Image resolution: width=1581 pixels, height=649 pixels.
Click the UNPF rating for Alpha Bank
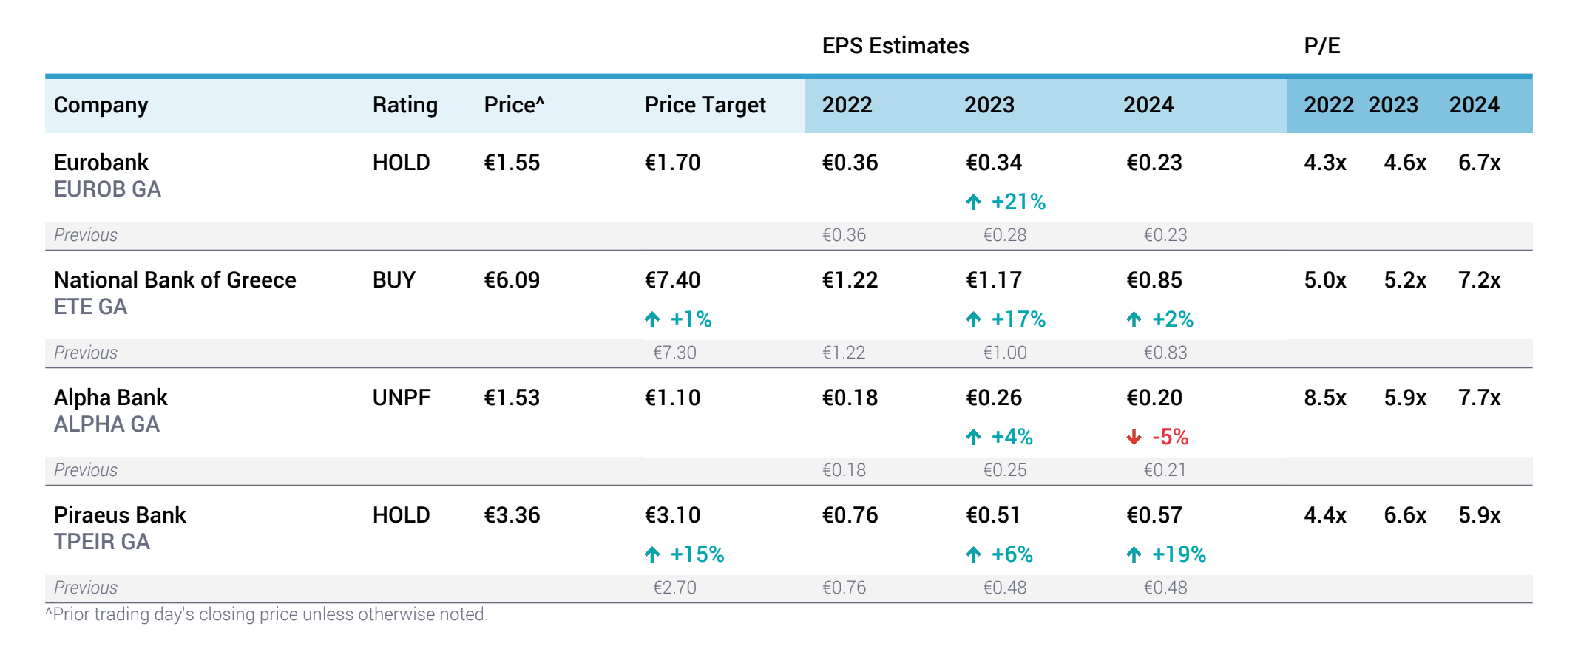(x=401, y=398)
